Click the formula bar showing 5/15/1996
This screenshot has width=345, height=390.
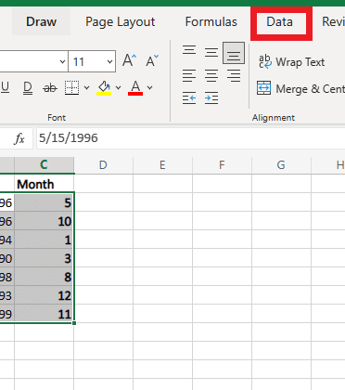(190, 138)
